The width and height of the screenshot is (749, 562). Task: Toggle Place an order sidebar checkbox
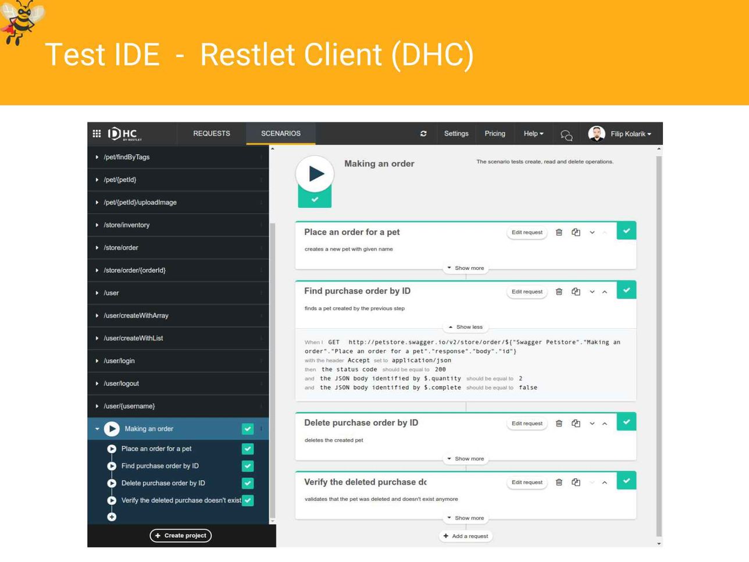248,449
